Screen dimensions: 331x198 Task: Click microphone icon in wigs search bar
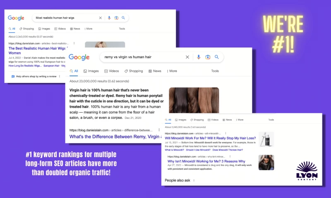pyautogui.click(x=109, y=18)
